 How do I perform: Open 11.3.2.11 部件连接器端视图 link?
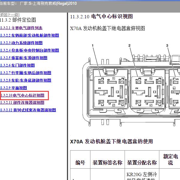tap(22, 103)
